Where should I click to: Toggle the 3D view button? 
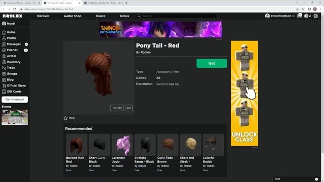129,108
